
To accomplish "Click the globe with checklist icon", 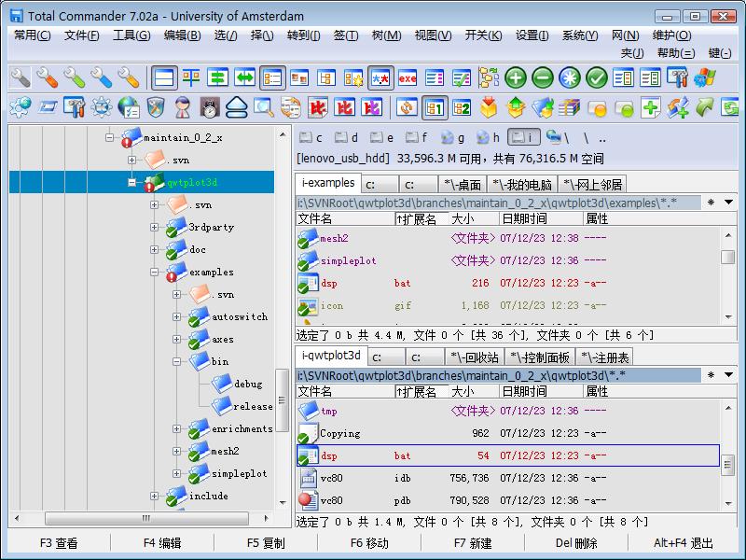I will pos(129,107).
